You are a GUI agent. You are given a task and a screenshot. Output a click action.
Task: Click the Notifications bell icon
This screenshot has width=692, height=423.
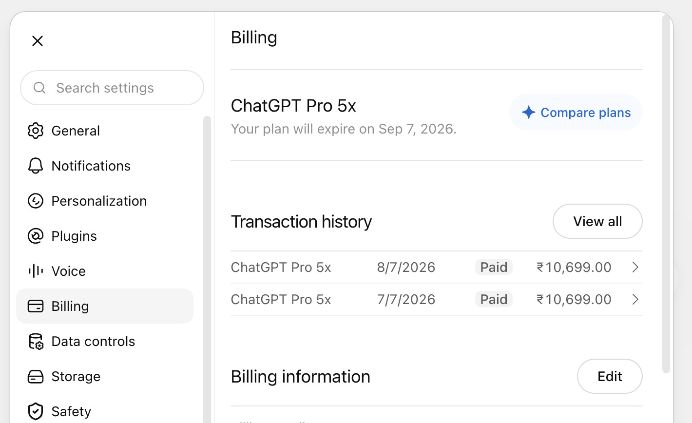coord(36,166)
